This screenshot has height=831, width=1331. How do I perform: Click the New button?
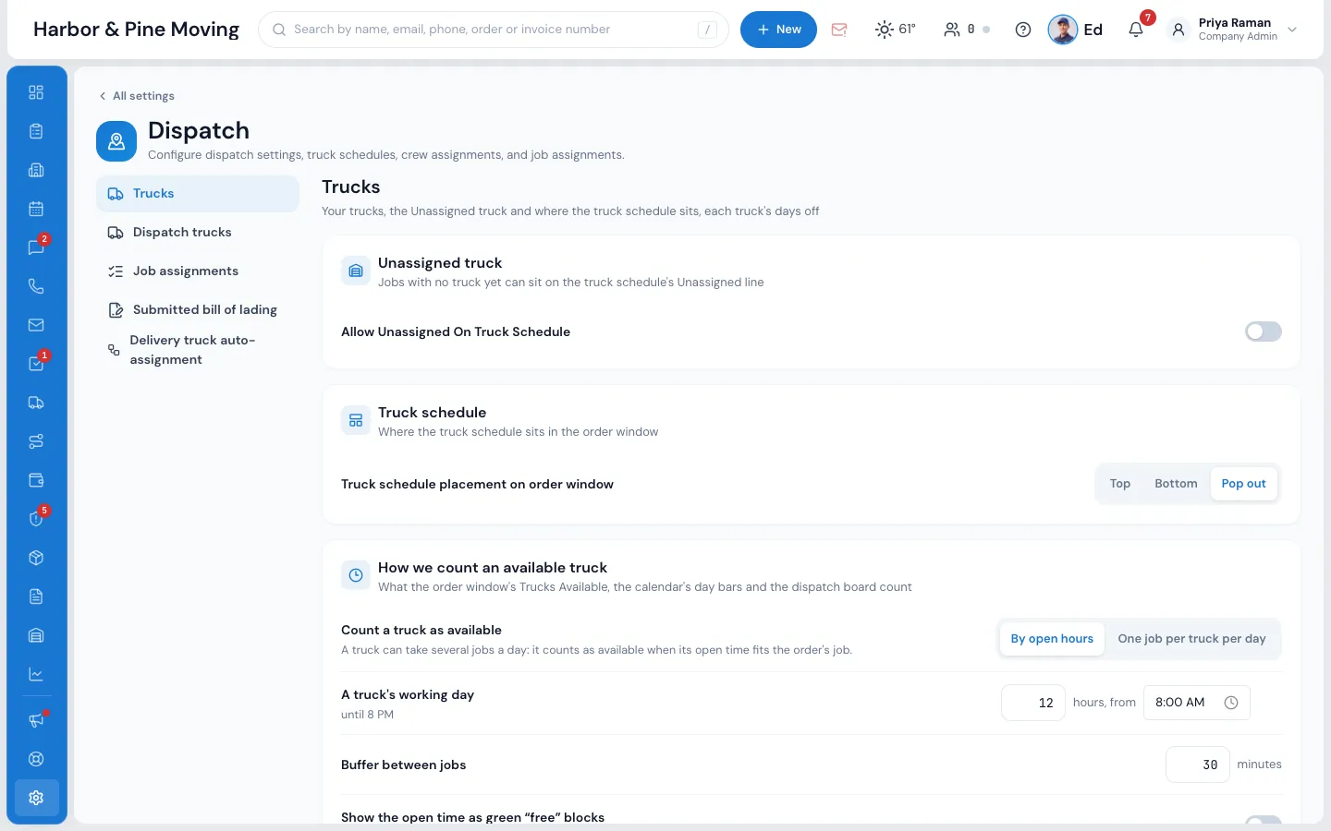point(778,30)
